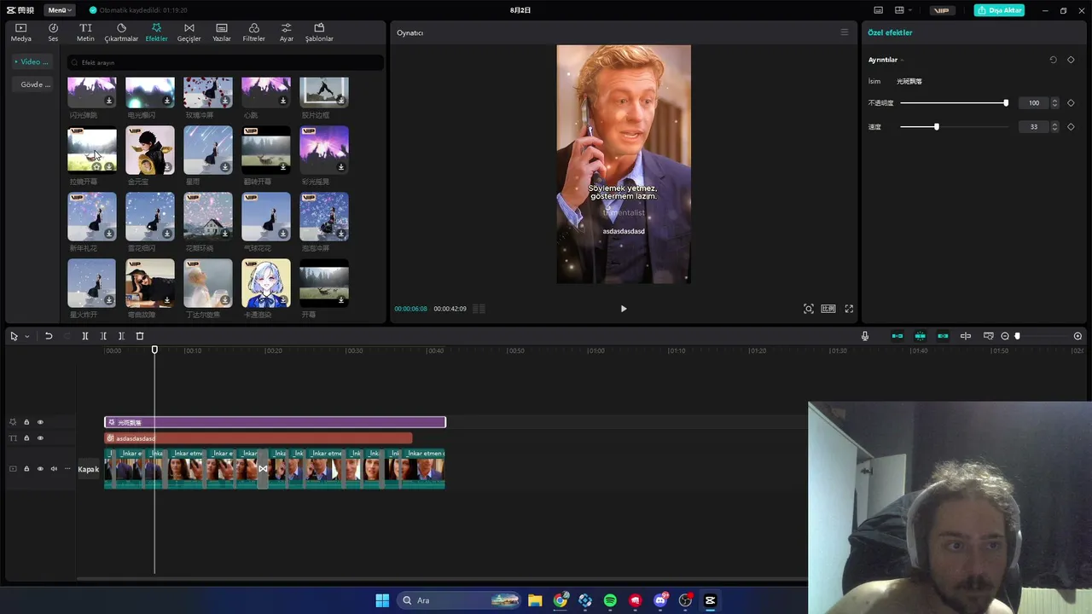
Task: Go to the Çıkartmalar tab
Action: [121, 32]
